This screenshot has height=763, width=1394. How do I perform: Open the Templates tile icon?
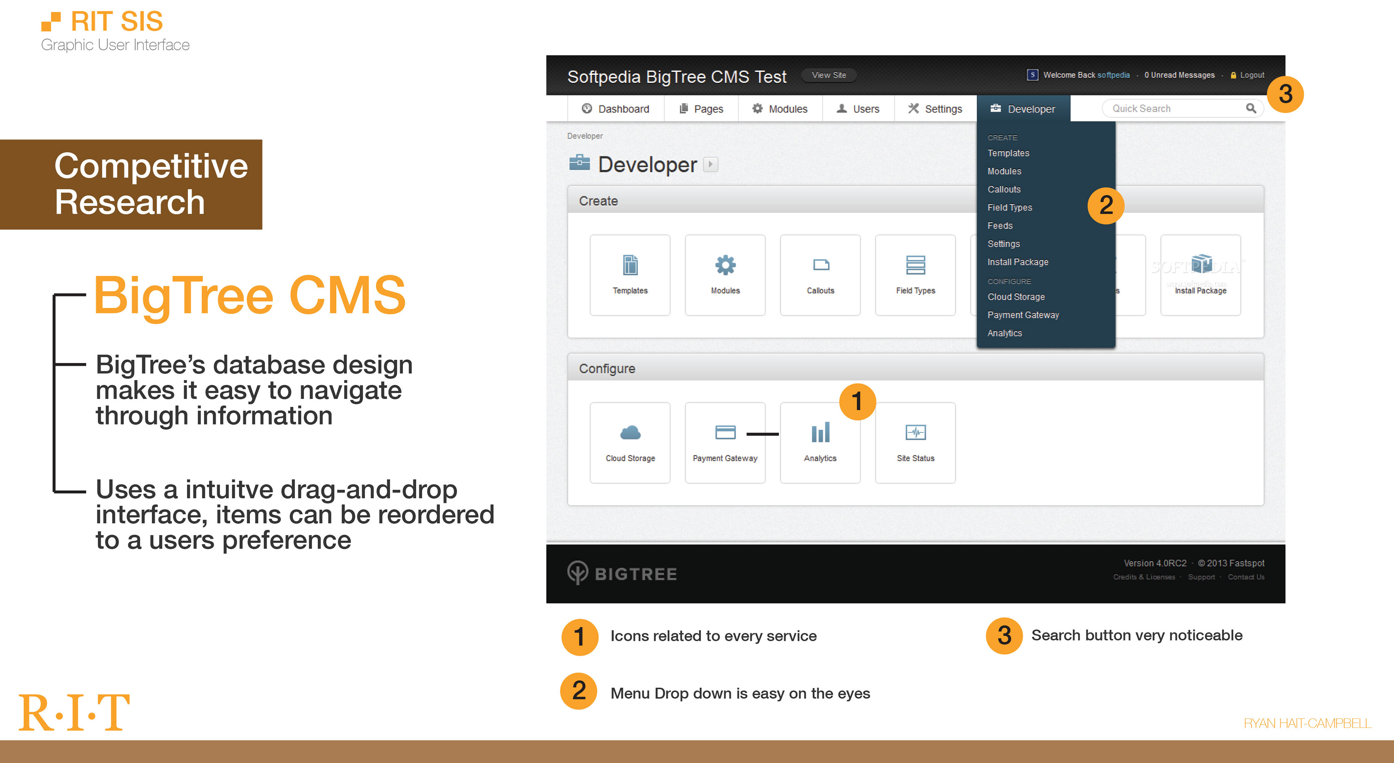click(630, 265)
